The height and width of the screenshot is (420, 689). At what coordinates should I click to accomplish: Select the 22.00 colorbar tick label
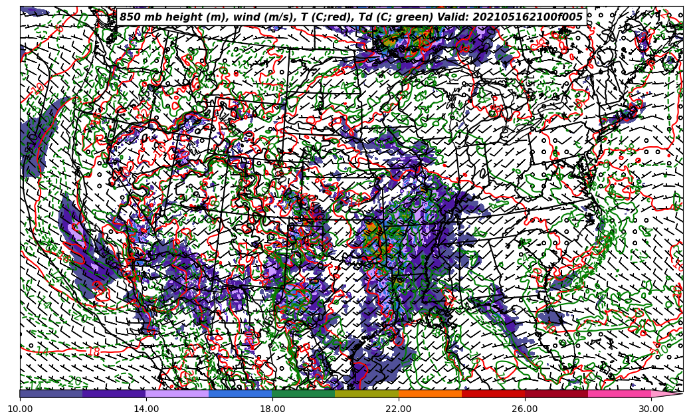coord(399,409)
